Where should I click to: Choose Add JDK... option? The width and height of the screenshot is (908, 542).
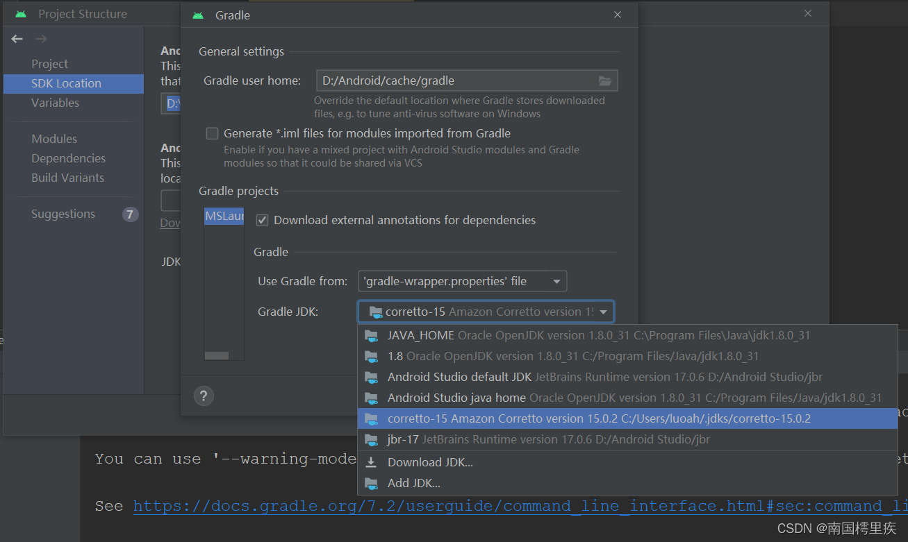pyautogui.click(x=627, y=483)
